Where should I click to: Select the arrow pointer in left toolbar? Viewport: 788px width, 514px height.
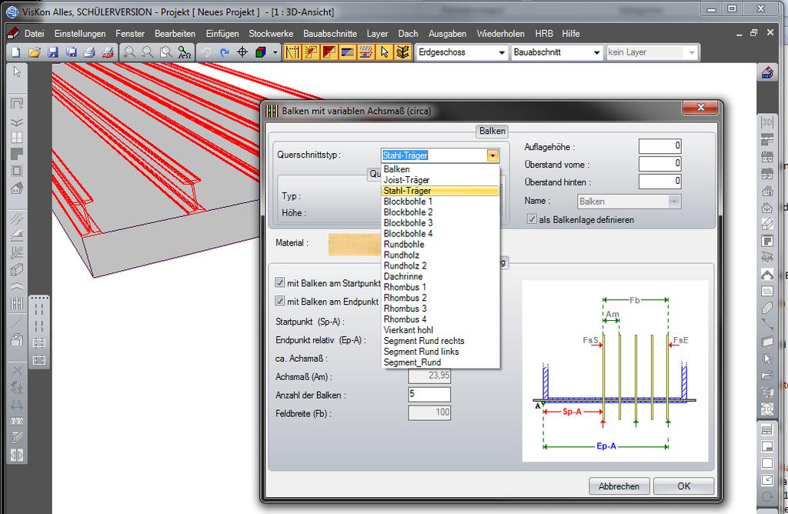click(17, 72)
